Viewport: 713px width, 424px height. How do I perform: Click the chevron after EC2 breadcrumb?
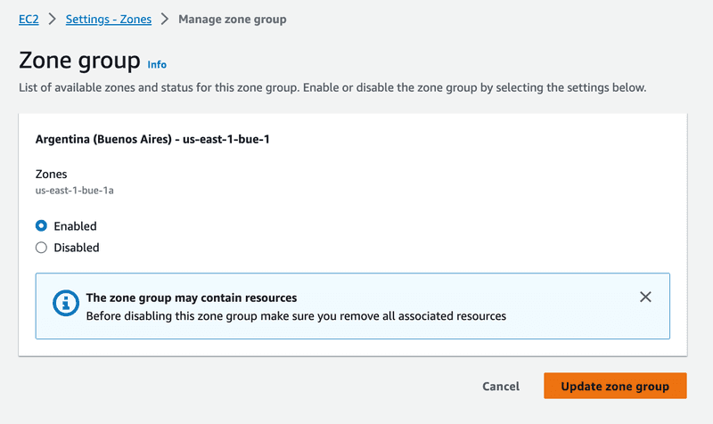pos(53,19)
